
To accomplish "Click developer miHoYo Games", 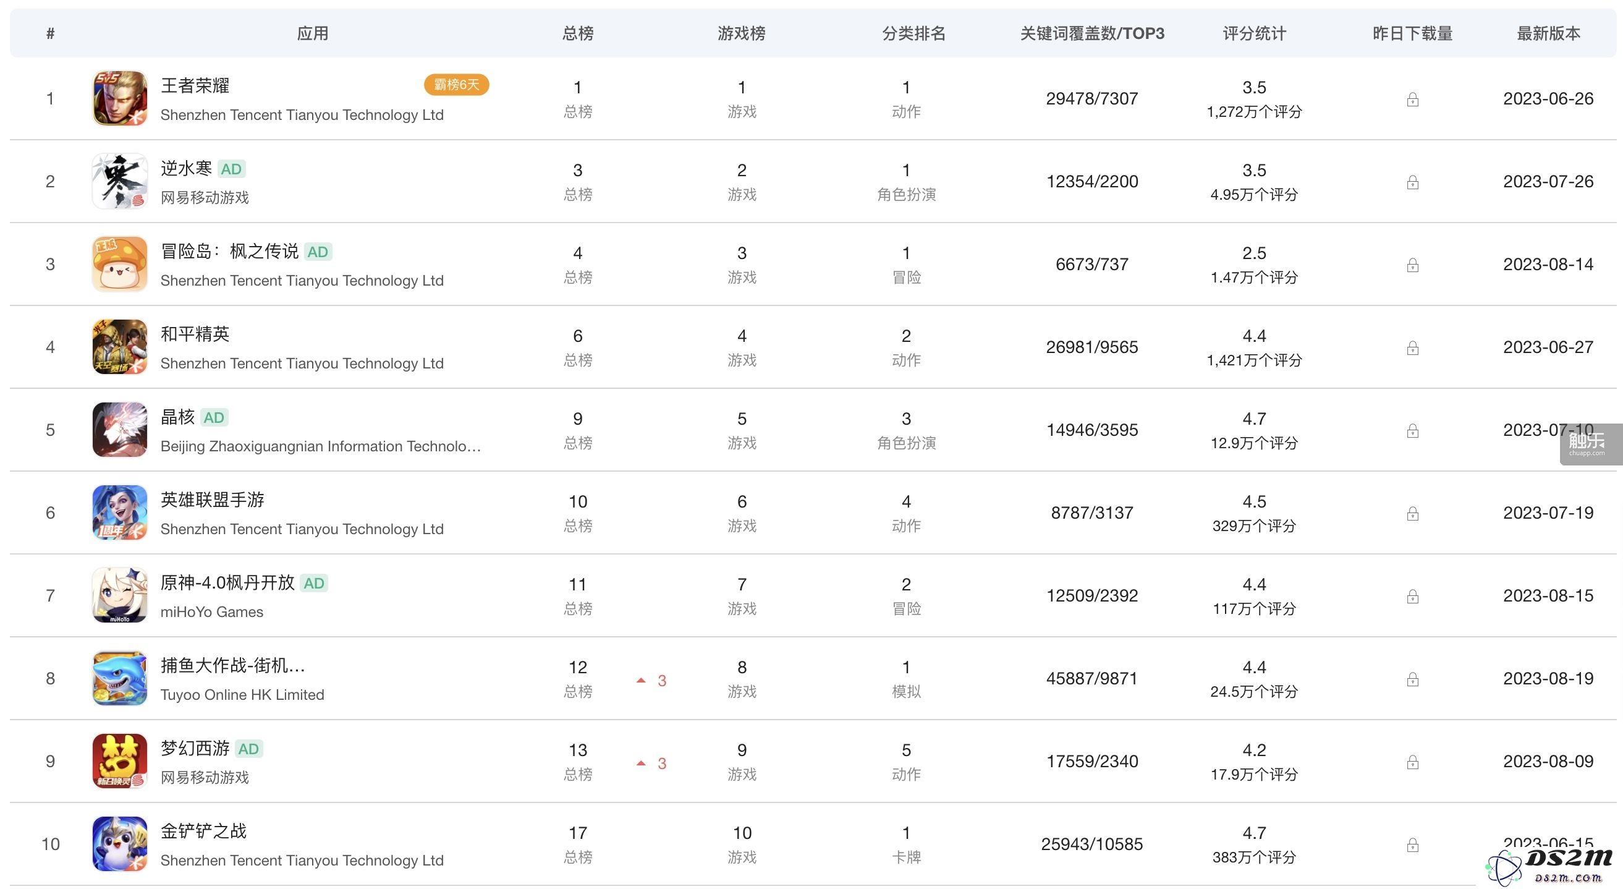I will 212,612.
